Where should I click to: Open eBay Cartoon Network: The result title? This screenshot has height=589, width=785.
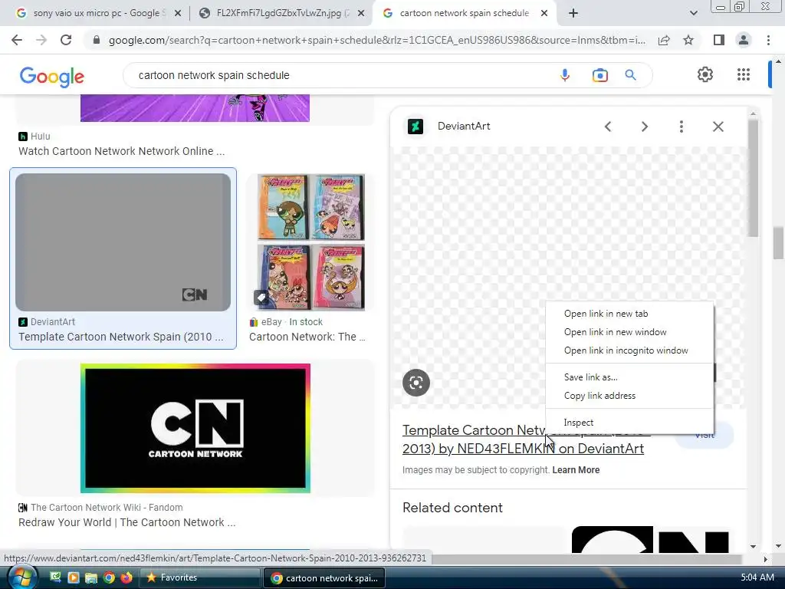pos(307,337)
